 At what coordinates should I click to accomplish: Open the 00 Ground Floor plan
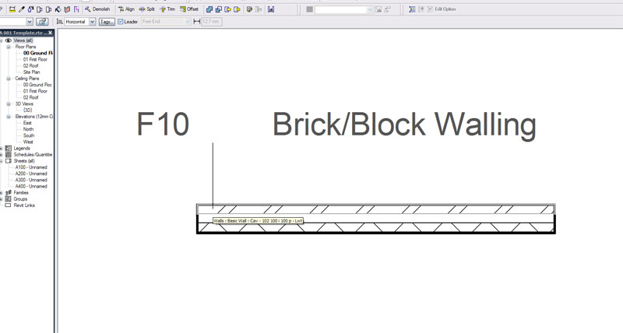[x=37, y=53]
